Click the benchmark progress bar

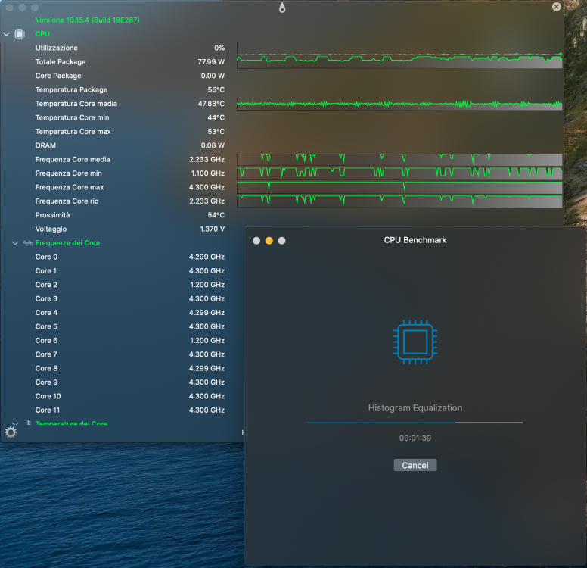415,423
